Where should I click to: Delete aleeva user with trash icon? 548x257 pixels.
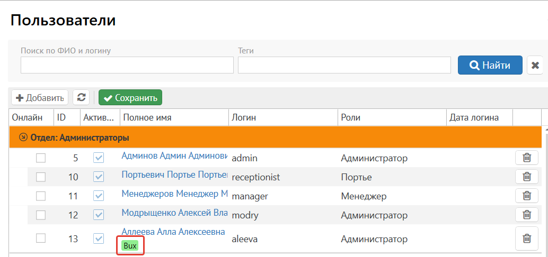click(527, 238)
